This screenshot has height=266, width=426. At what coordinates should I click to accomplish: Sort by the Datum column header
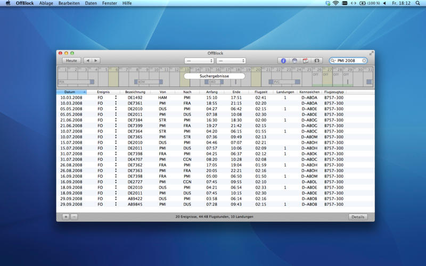pos(71,92)
